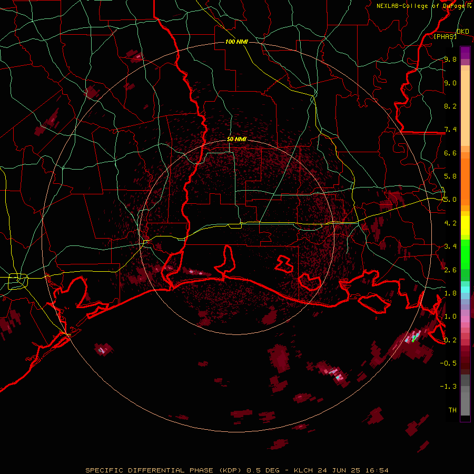Screen dimensions: 474x474
Task: Click the 9.8 value on the color scale
Action: tap(450, 59)
